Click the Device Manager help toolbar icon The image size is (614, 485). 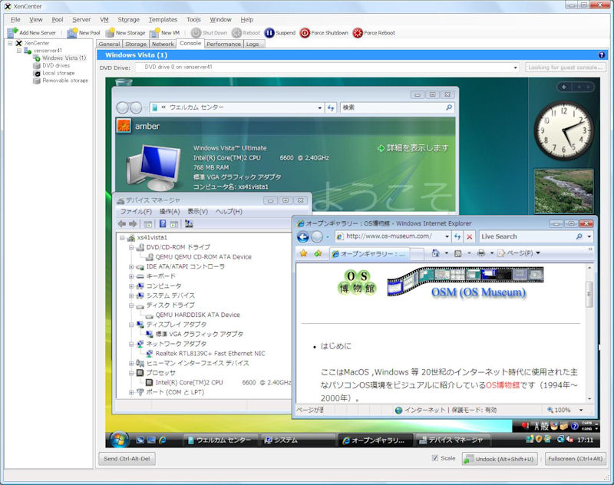[x=163, y=224]
